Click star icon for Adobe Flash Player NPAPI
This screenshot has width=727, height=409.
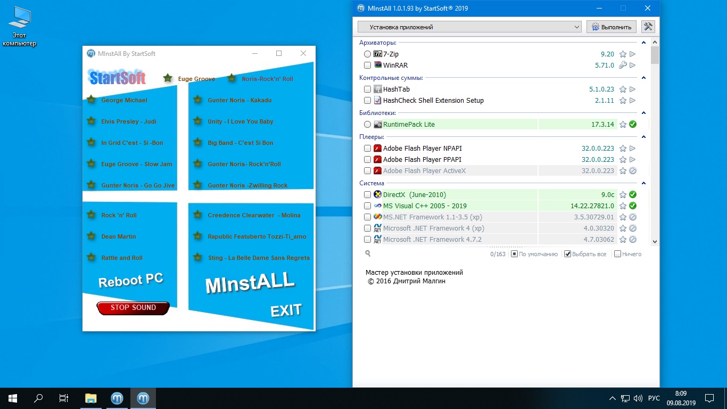tap(623, 149)
